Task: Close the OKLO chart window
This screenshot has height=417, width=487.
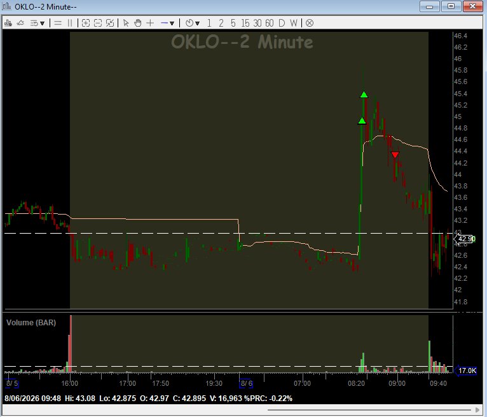Action: click(x=473, y=6)
